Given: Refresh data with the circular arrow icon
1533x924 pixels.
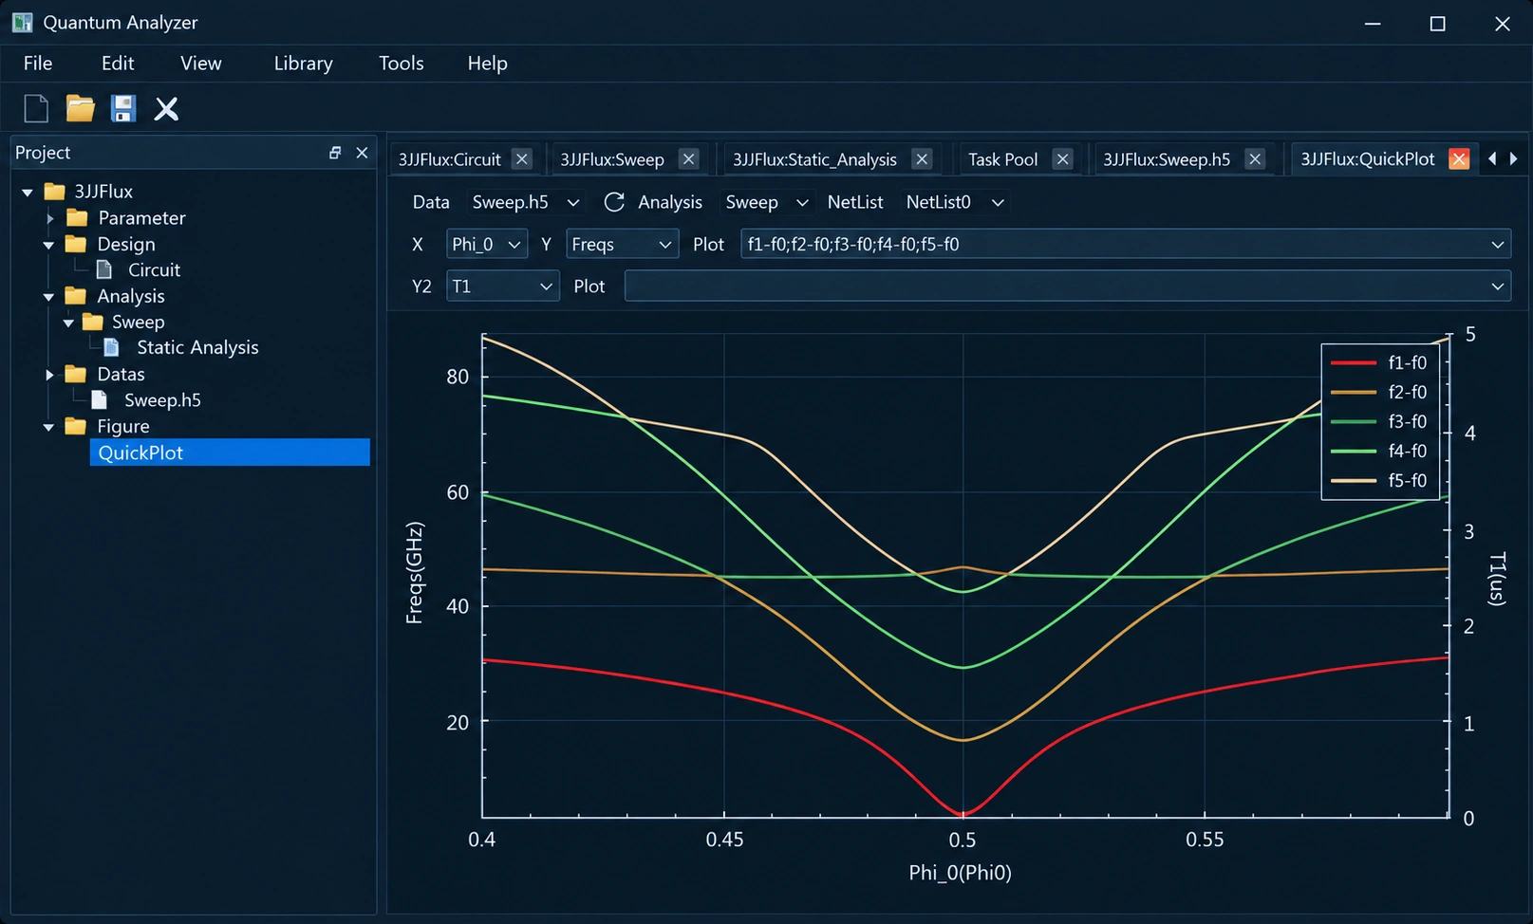Looking at the screenshot, I should tap(614, 202).
